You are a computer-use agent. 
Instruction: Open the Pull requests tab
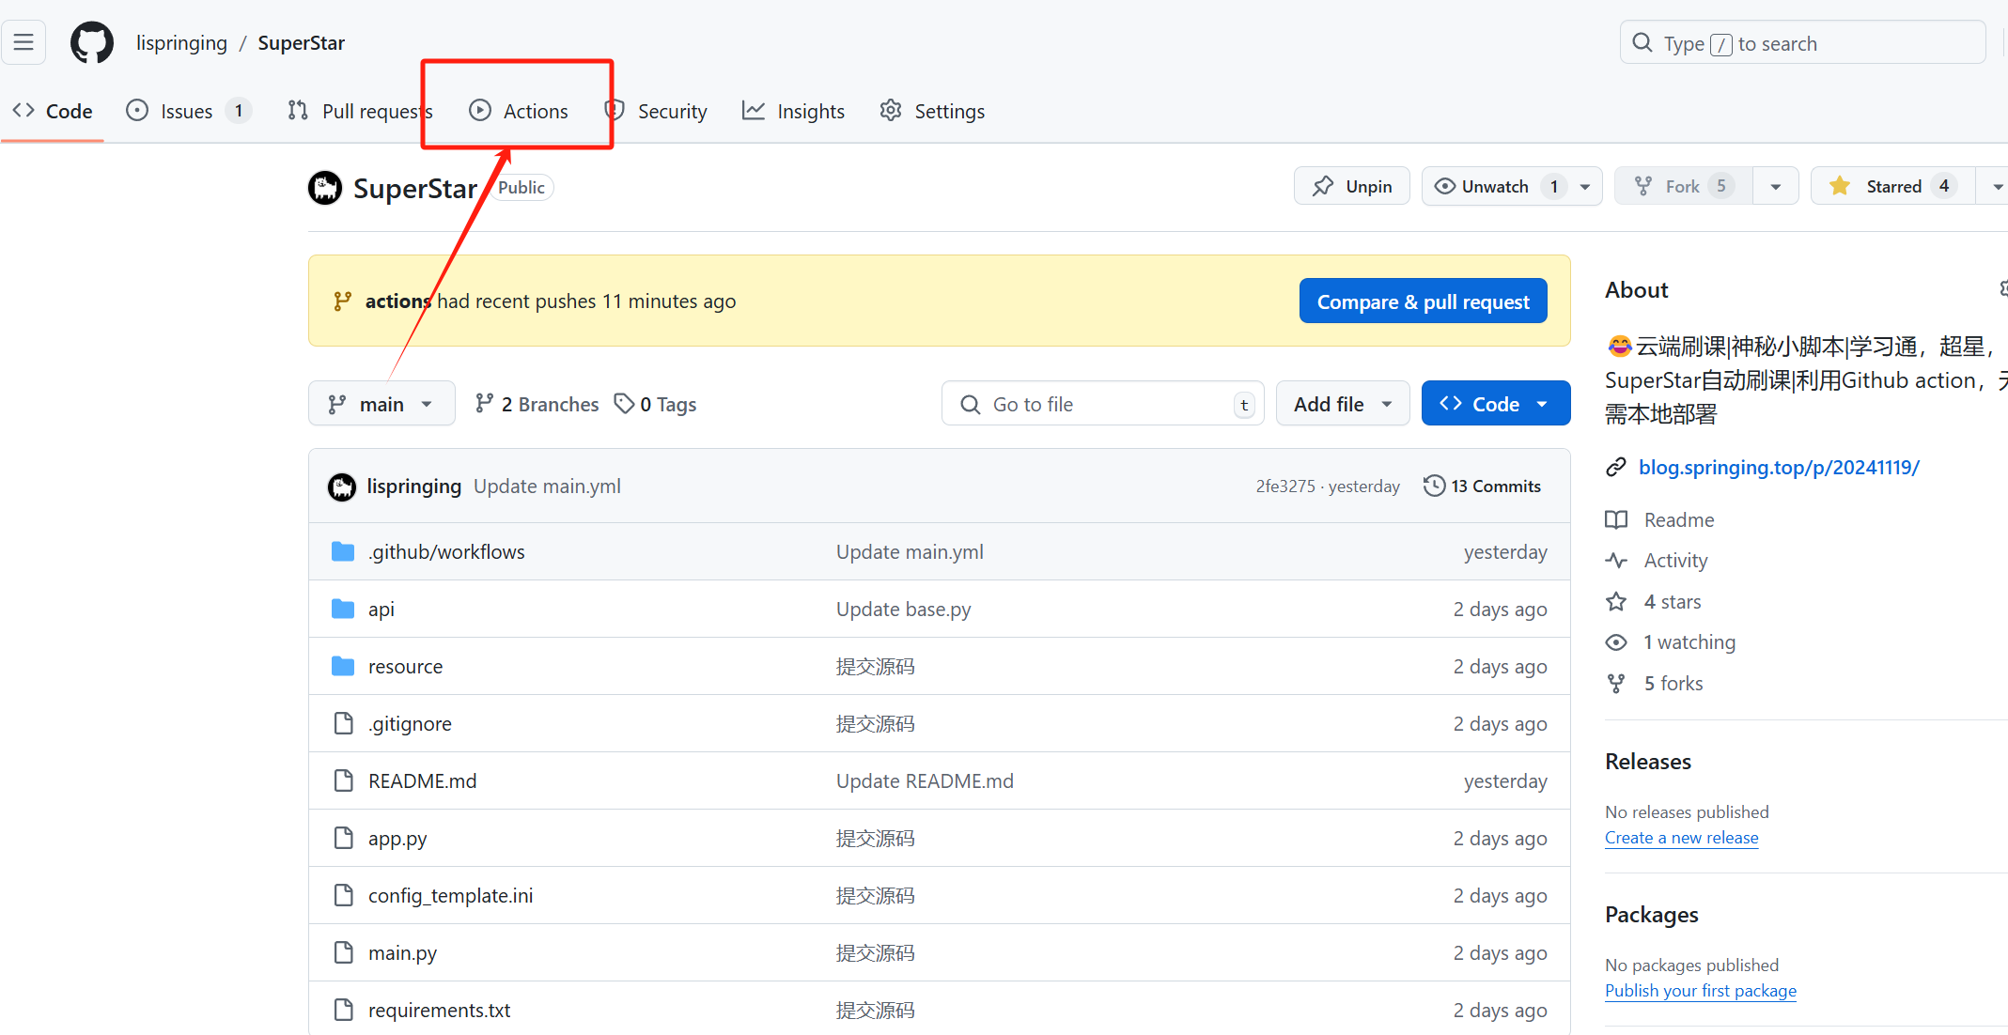pyautogui.click(x=359, y=111)
